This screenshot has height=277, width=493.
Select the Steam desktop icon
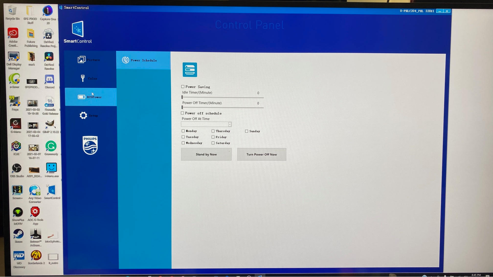click(x=18, y=236)
